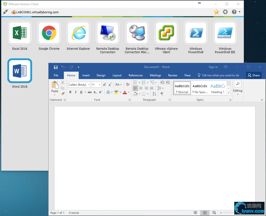
Task: Center-align the paragraph text
Action: pyautogui.click(x=141, y=88)
